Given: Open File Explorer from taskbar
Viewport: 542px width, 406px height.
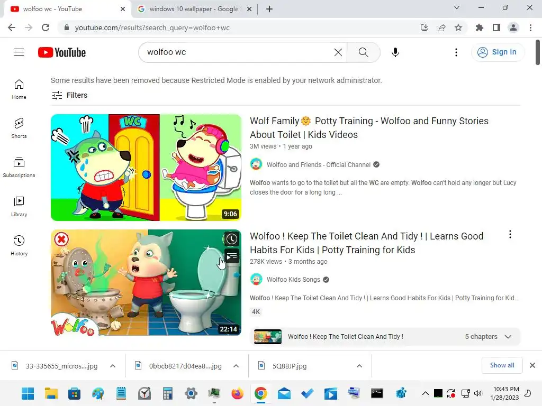Looking at the screenshot, I should click(x=51, y=393).
